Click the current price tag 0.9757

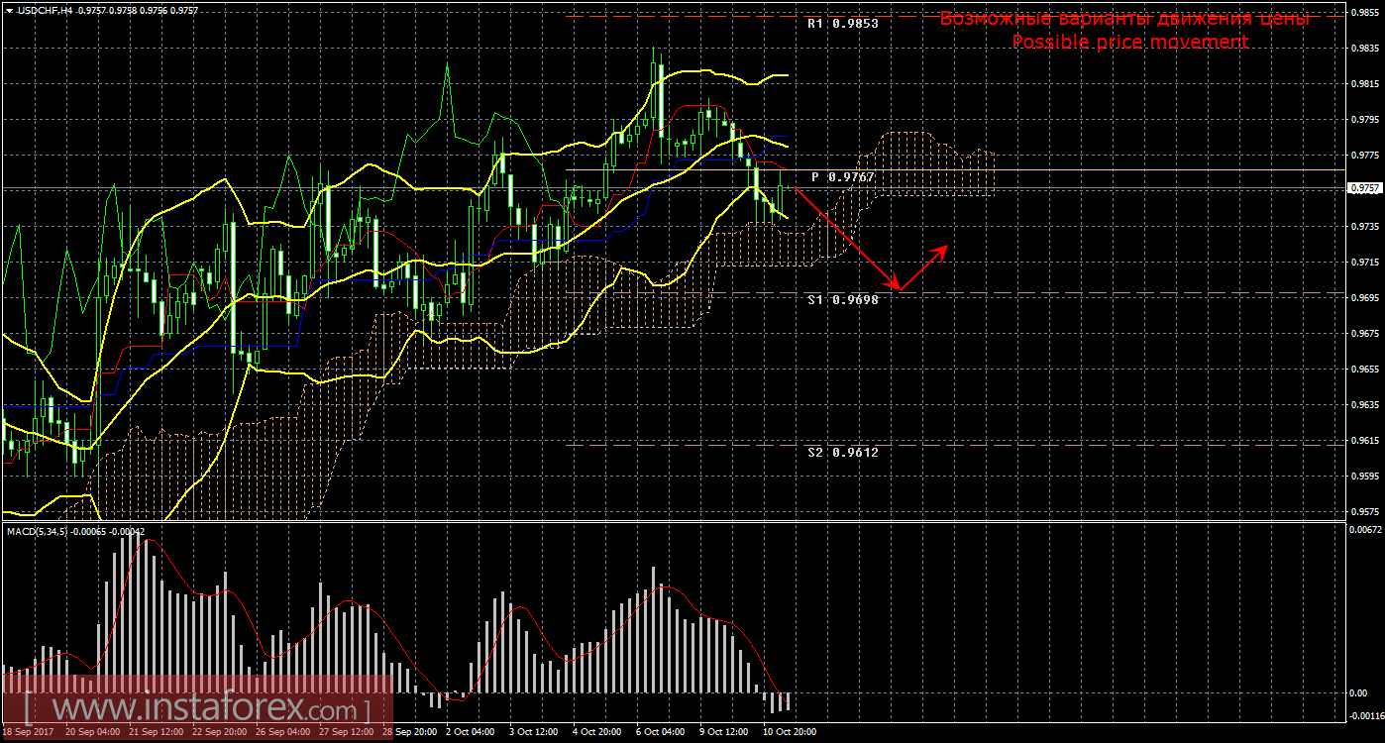pyautogui.click(x=1364, y=187)
